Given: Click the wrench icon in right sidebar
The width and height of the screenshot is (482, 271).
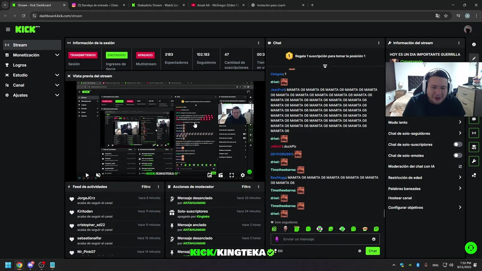Looking at the screenshot, I should (x=474, y=161).
